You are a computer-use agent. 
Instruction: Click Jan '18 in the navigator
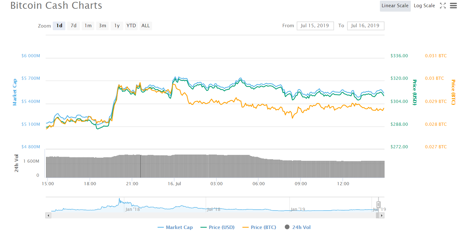pos(133,209)
